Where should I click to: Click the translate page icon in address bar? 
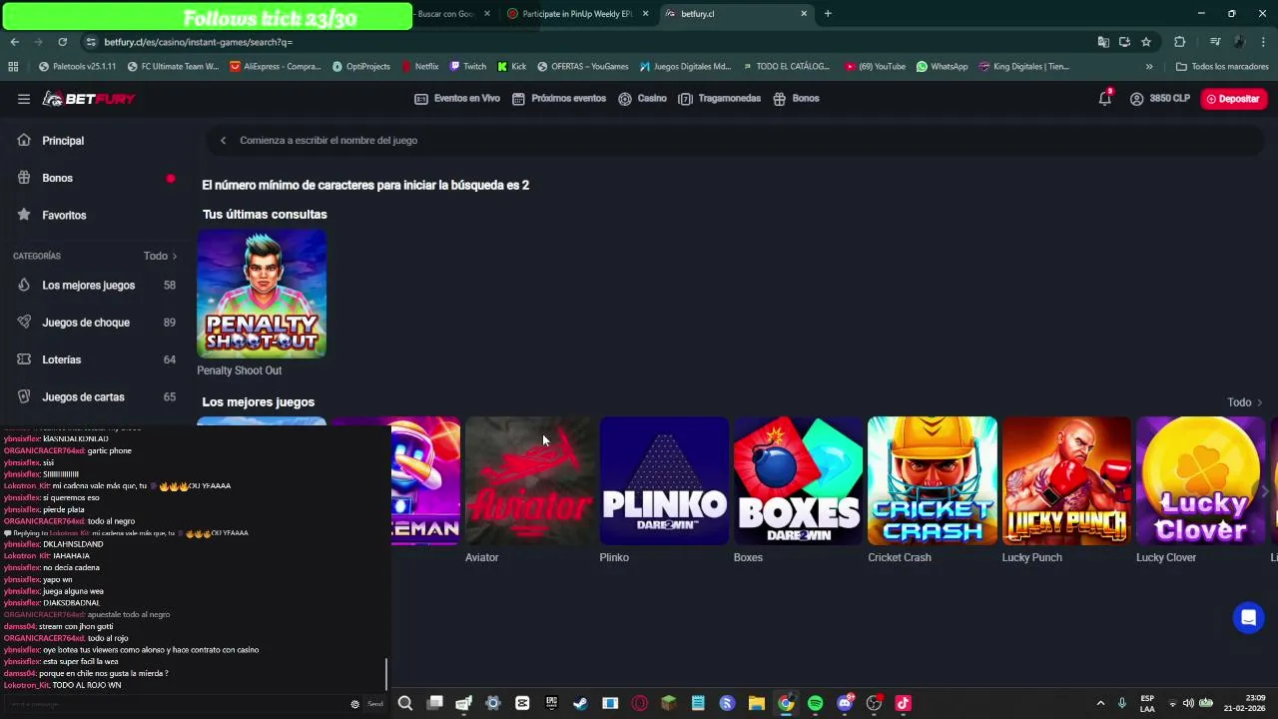click(x=1102, y=42)
